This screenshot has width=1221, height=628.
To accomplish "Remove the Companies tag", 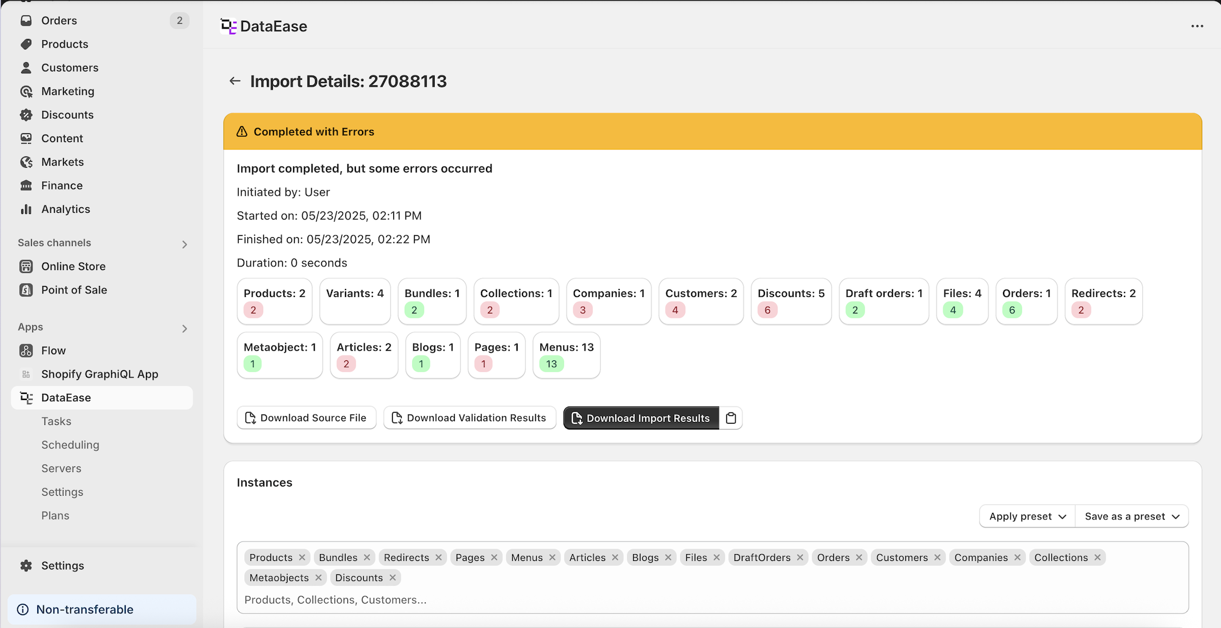I will pyautogui.click(x=1017, y=557).
